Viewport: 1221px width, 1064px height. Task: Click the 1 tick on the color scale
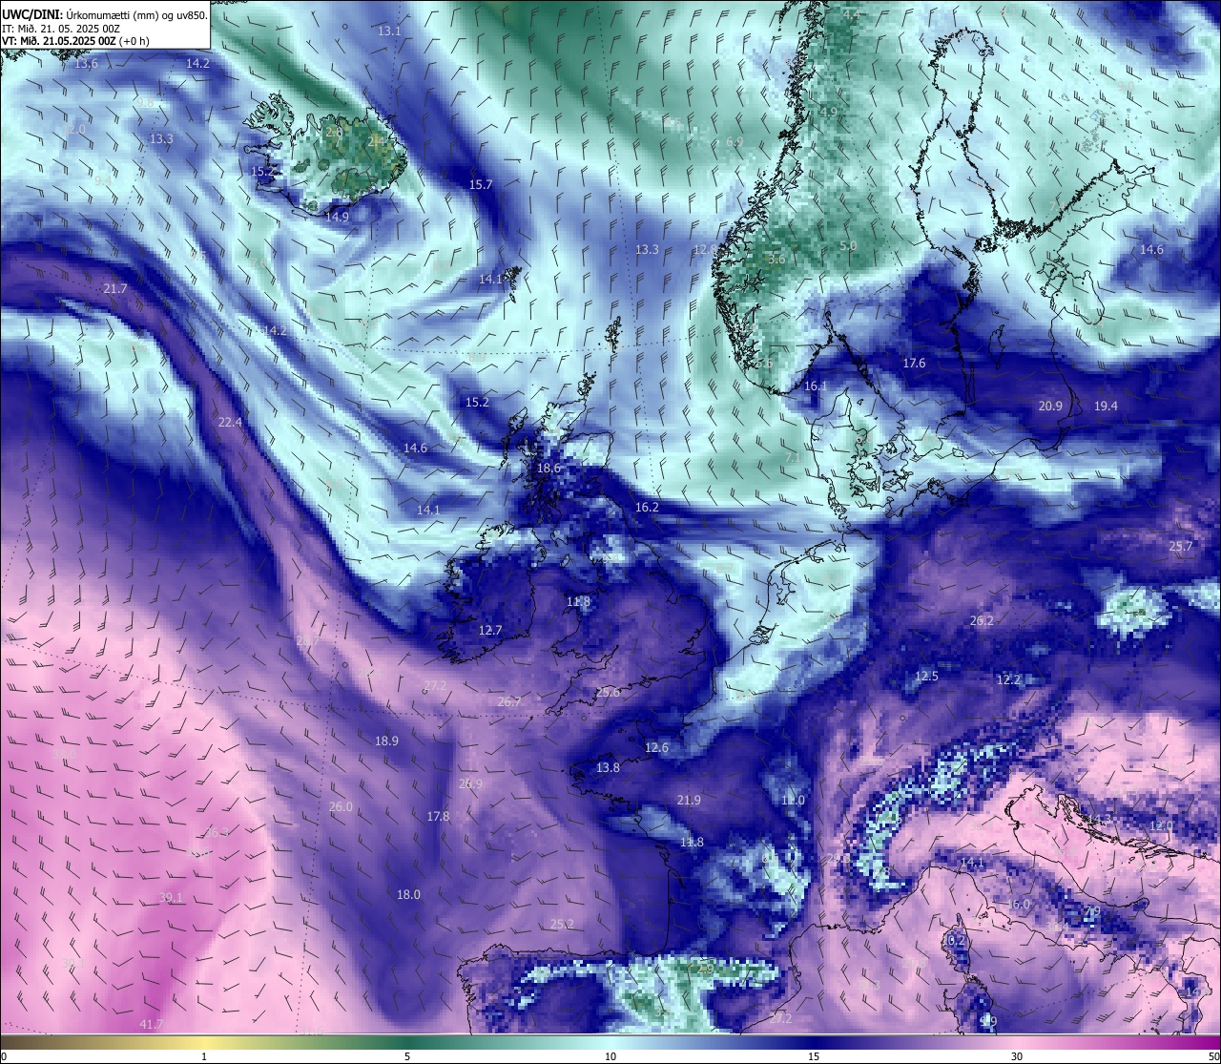[204, 1056]
